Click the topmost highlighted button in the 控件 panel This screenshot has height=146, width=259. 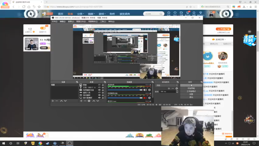tap(191, 85)
